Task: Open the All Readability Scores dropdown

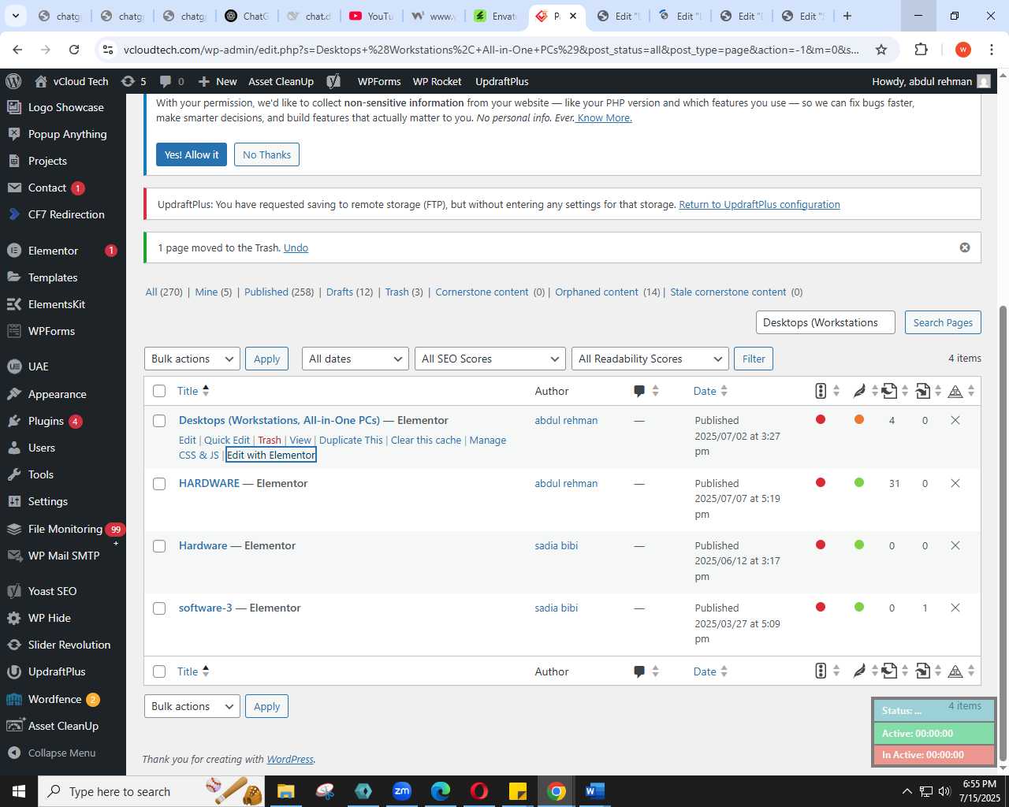Action: point(650,359)
